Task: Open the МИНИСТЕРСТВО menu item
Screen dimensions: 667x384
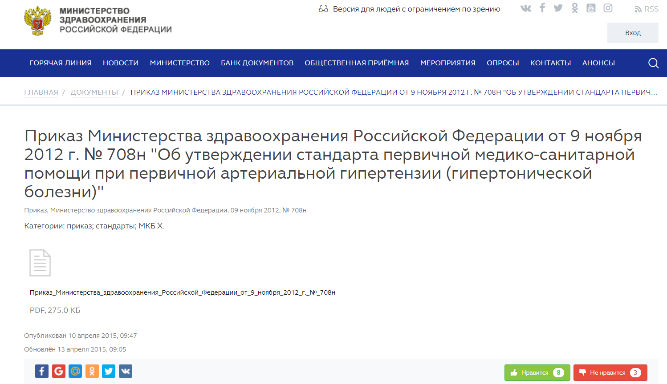Action: coord(180,63)
